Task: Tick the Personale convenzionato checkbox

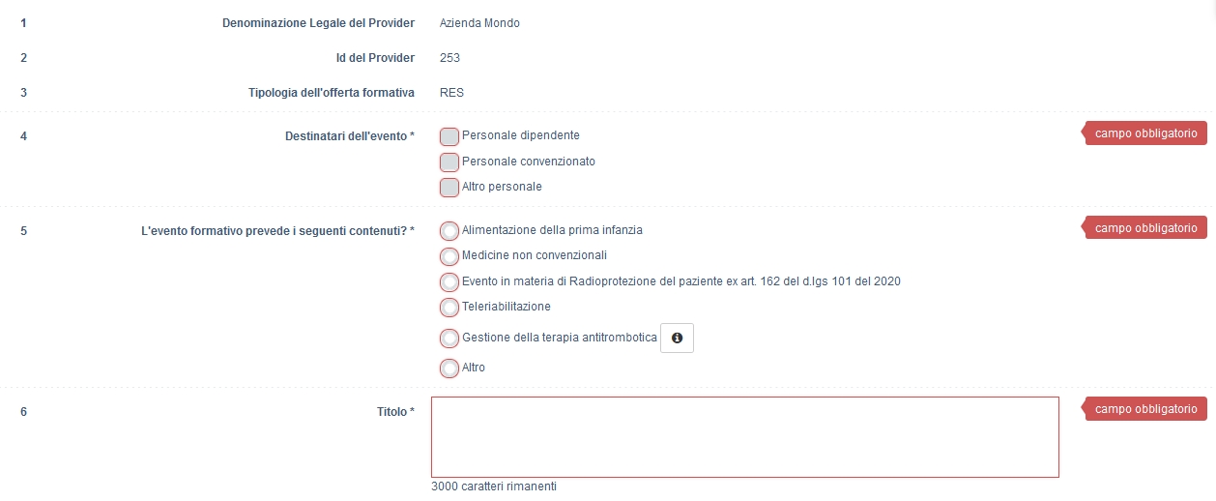Action: click(x=449, y=162)
